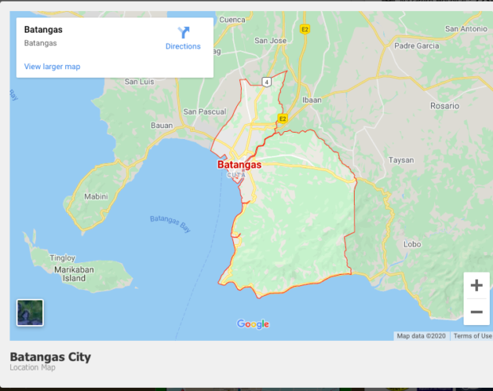Select the Rosario place label
The image size is (493, 391).
445,106
